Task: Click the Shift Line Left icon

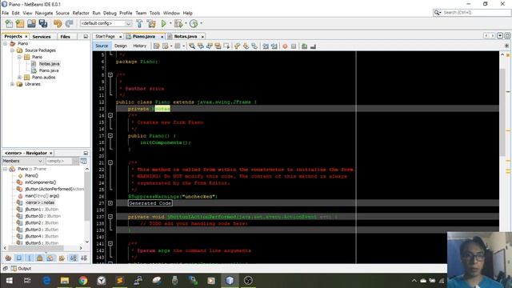Action: 266,46
